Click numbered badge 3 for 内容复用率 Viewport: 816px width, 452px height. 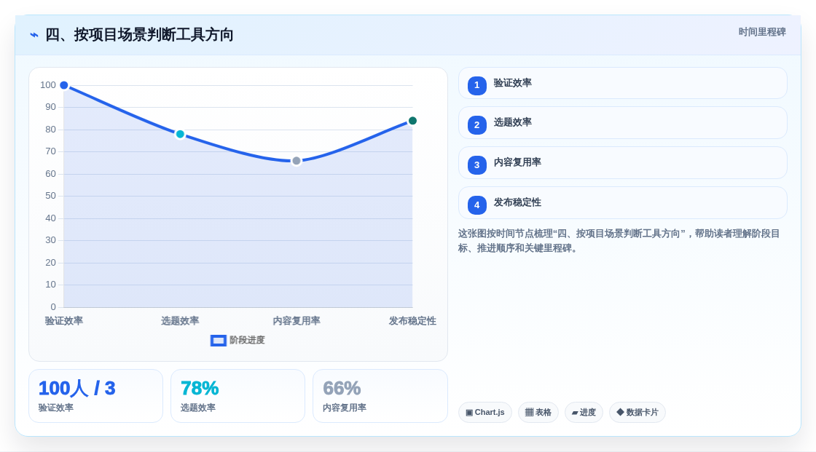tap(476, 165)
